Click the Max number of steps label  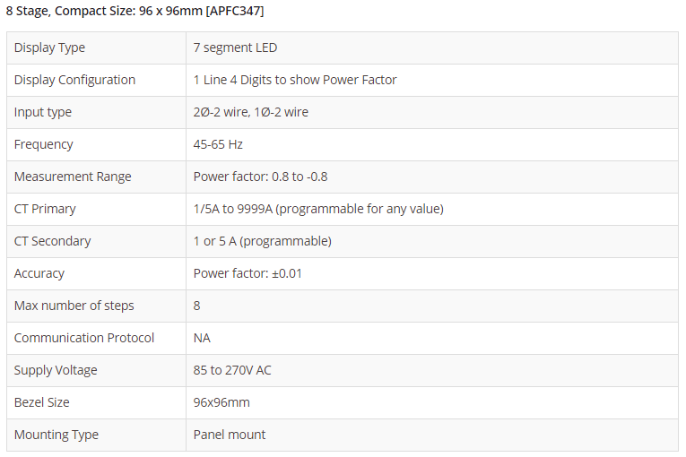[x=74, y=306]
